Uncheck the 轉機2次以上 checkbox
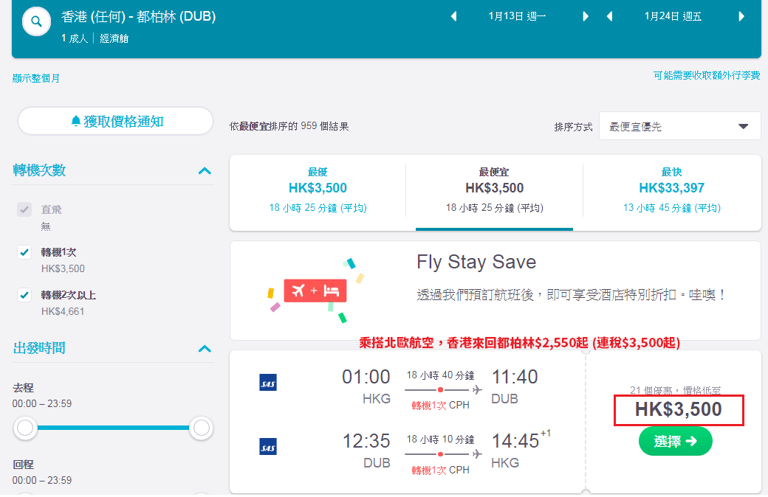This screenshot has height=497, width=768. (x=24, y=295)
